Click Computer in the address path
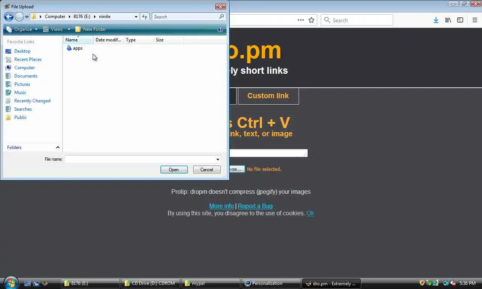 point(55,17)
